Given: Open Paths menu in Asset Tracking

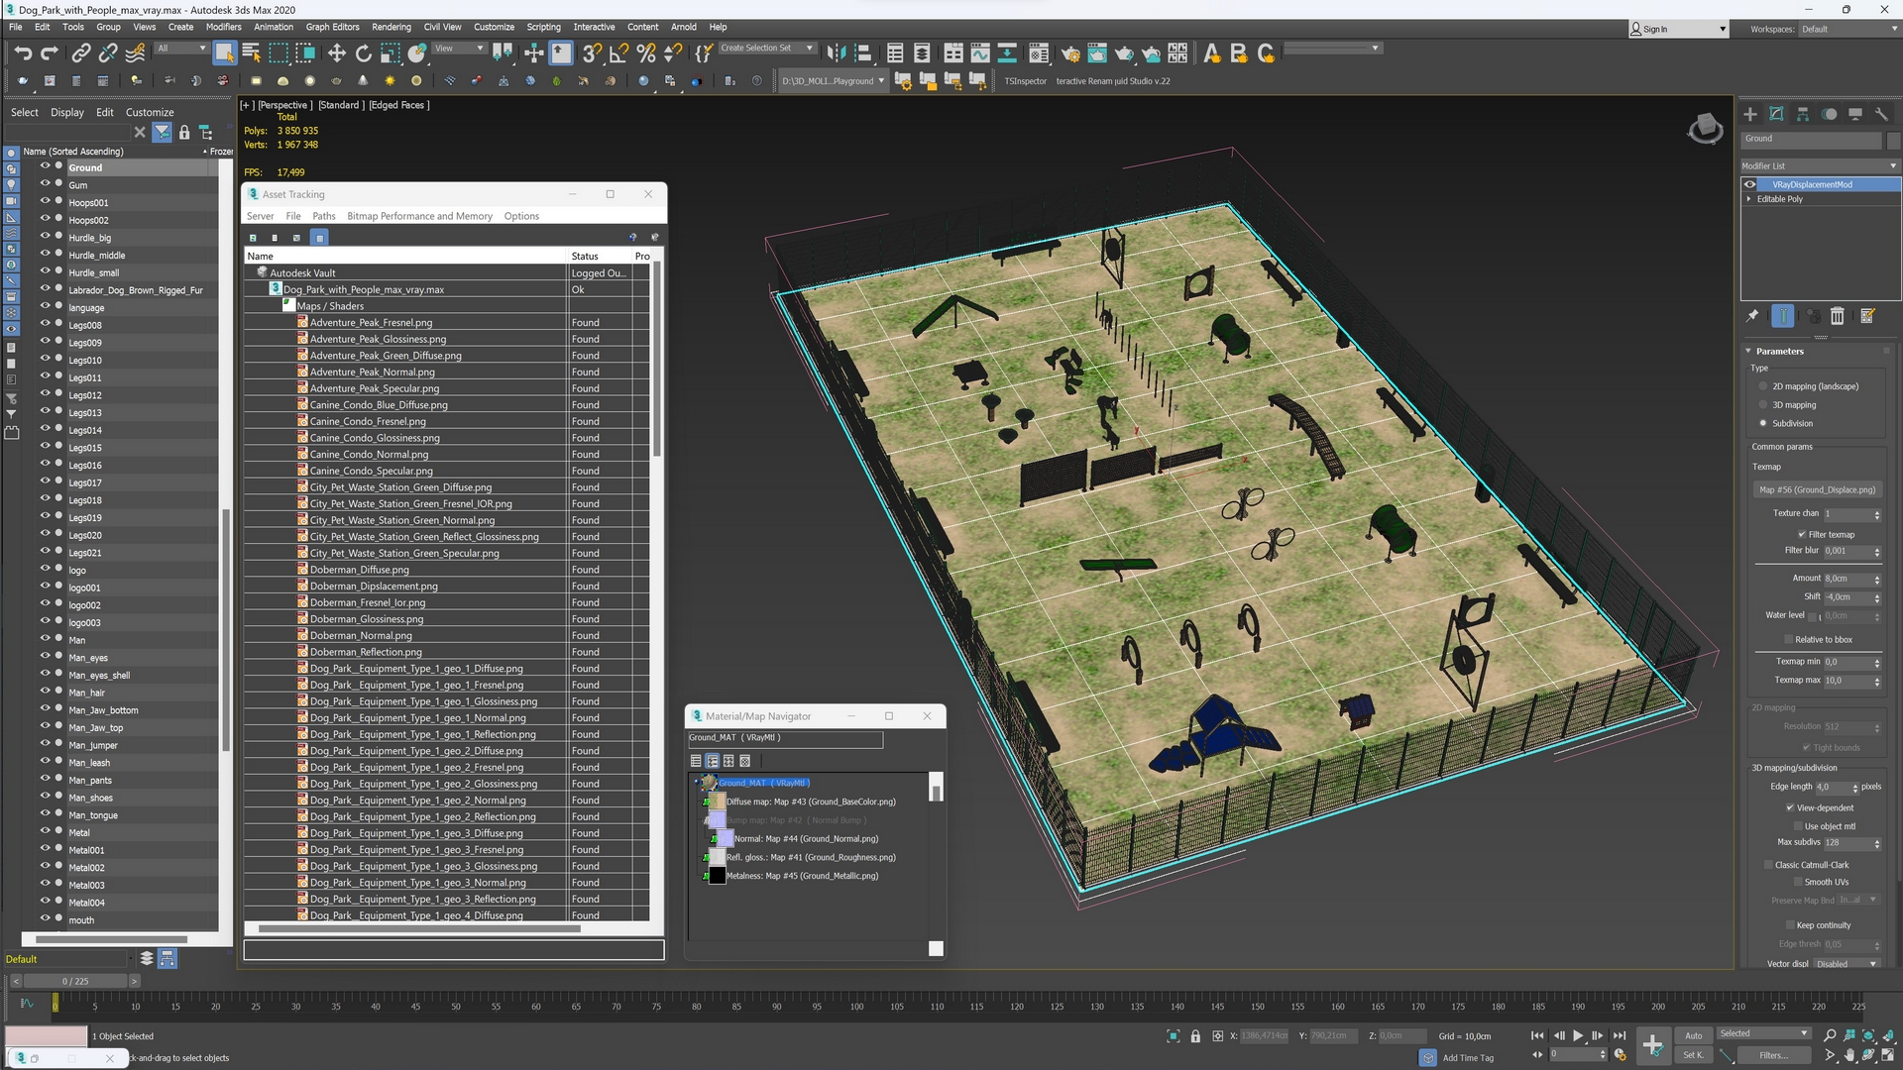Looking at the screenshot, I should click(324, 216).
